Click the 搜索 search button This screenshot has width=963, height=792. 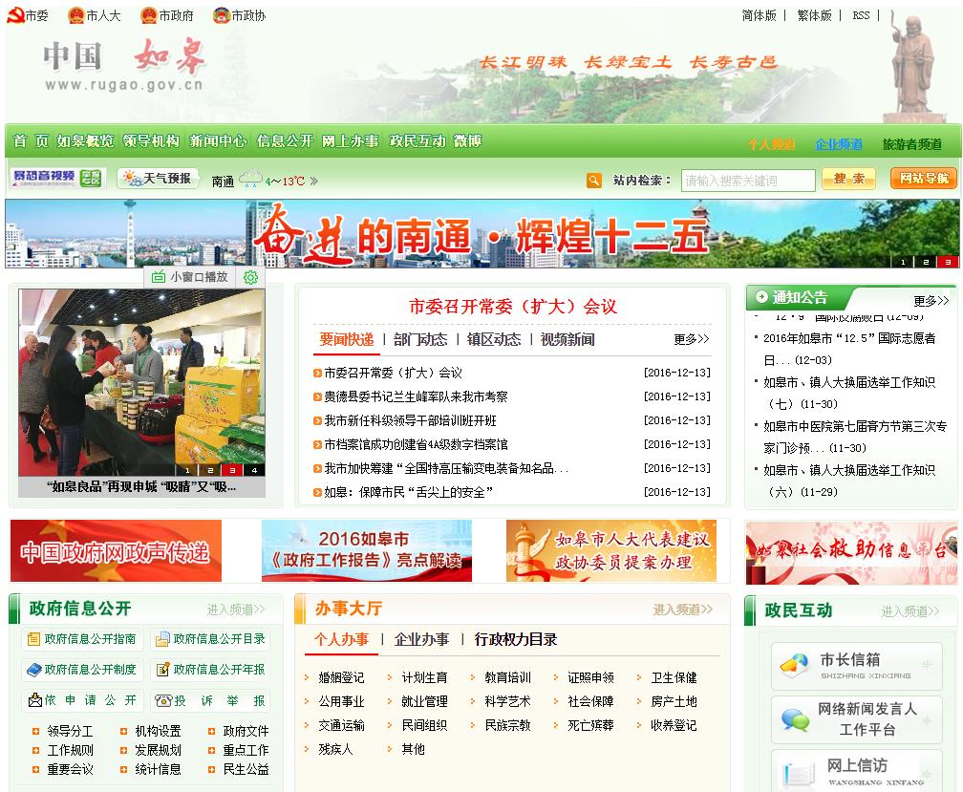click(x=848, y=179)
